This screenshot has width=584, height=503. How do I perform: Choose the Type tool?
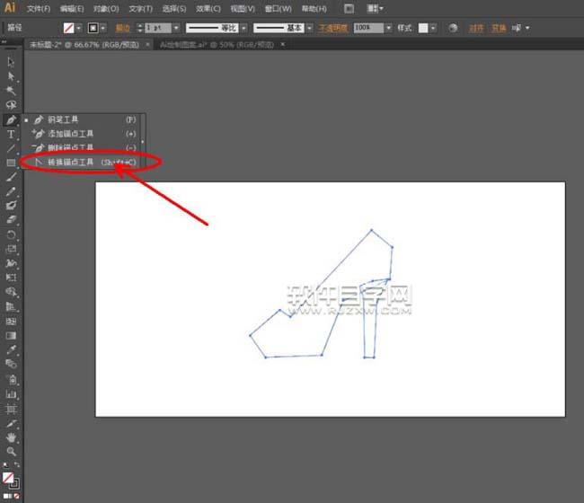click(x=11, y=134)
